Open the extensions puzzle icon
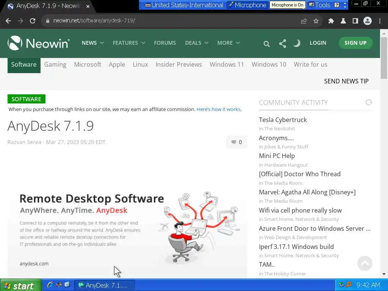This screenshot has width=388, height=291. point(331,21)
